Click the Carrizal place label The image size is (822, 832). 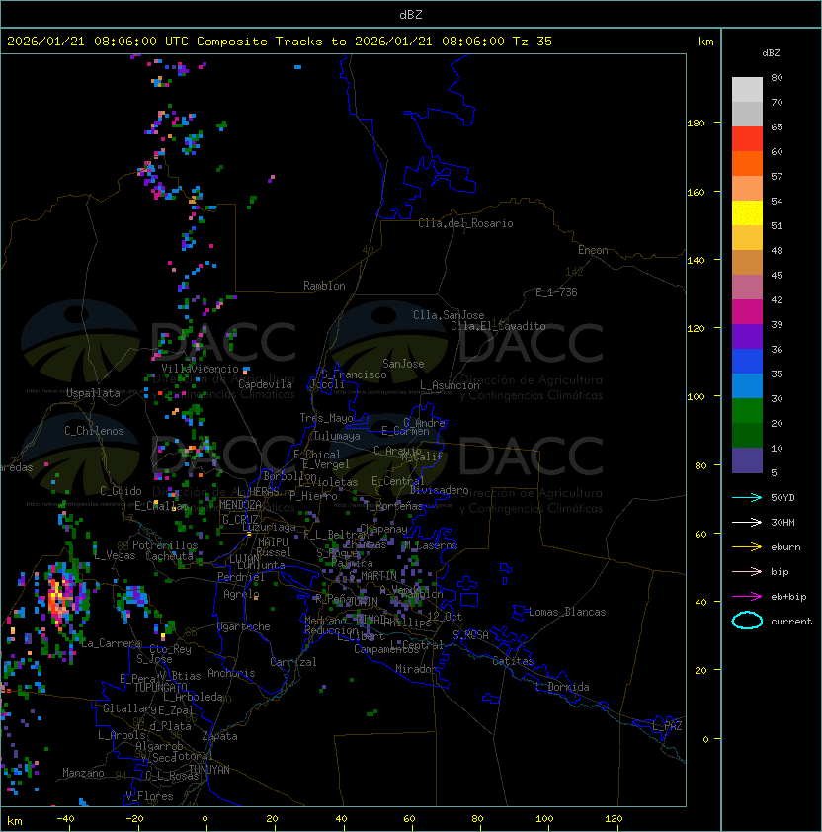(x=293, y=662)
